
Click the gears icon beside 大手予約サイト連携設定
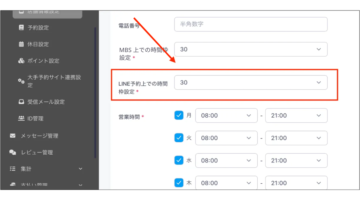click(x=21, y=81)
